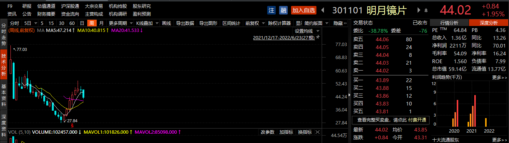
Task: Select the 30 minute period
Action: 62,23
